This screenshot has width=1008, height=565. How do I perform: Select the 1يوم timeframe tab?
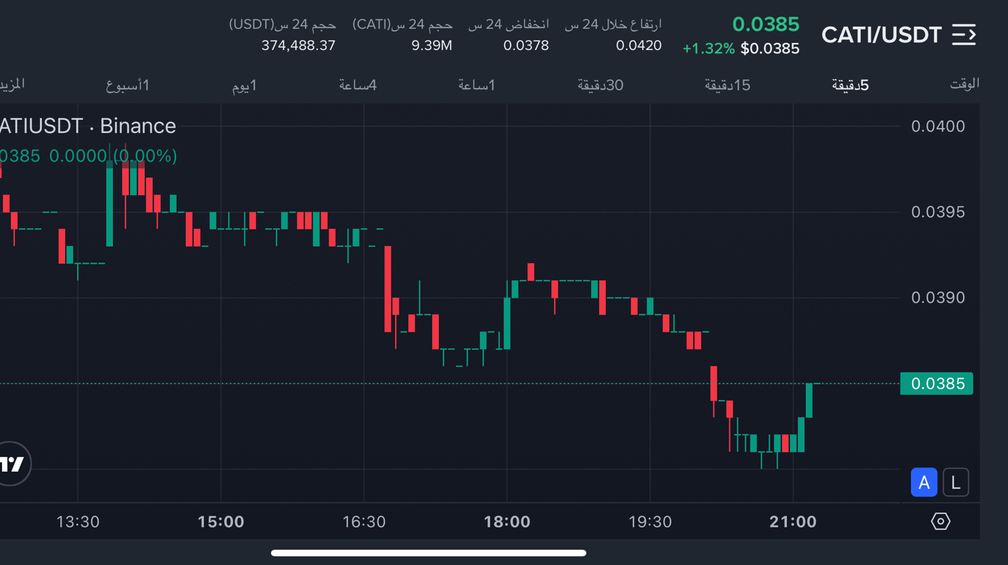(244, 86)
